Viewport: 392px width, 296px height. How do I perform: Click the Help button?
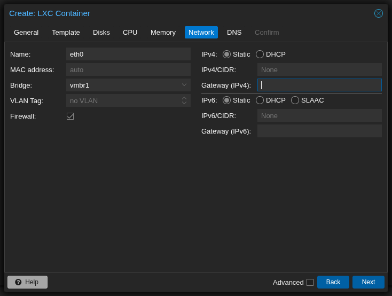[27, 282]
